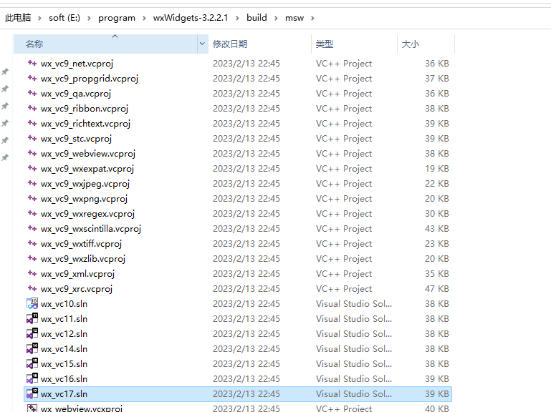Image resolution: width=551 pixels, height=412 pixels.
Task: Click the wx_vc9_xrc.vcproj file icon
Action: point(32,288)
